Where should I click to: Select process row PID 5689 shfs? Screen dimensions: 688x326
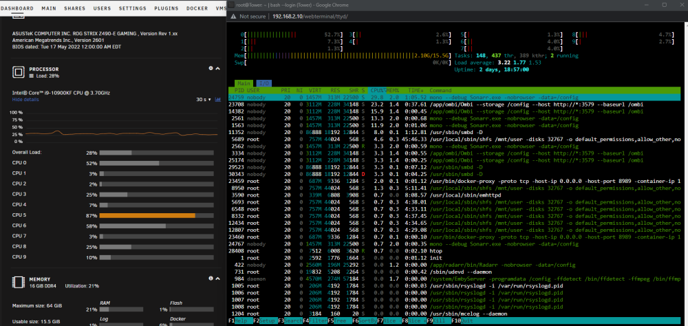(x=455, y=139)
